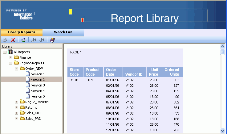Select version 5 in the tree
This screenshot has height=134, width=227.
(38, 96)
